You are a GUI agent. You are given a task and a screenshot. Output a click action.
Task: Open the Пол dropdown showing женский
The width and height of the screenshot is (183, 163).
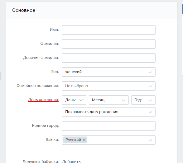[x=109, y=72]
